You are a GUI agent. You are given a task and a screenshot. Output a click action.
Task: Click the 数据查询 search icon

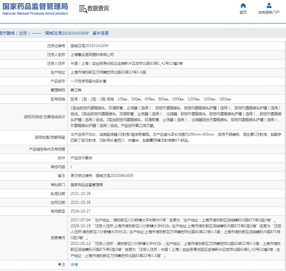[83, 9]
